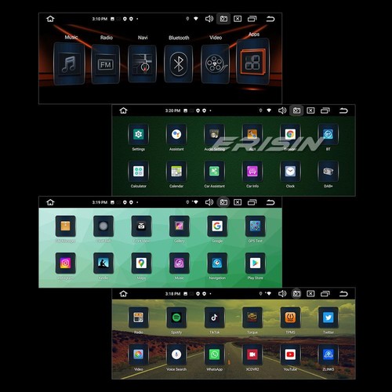Tap the screenshot camera icon on the 3:18 PM screen
This screenshot has width=392, height=392.
tap(296, 294)
